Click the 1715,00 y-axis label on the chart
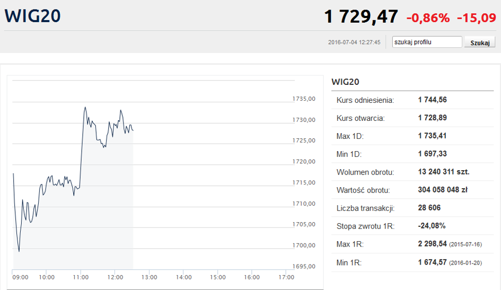 coord(304,183)
